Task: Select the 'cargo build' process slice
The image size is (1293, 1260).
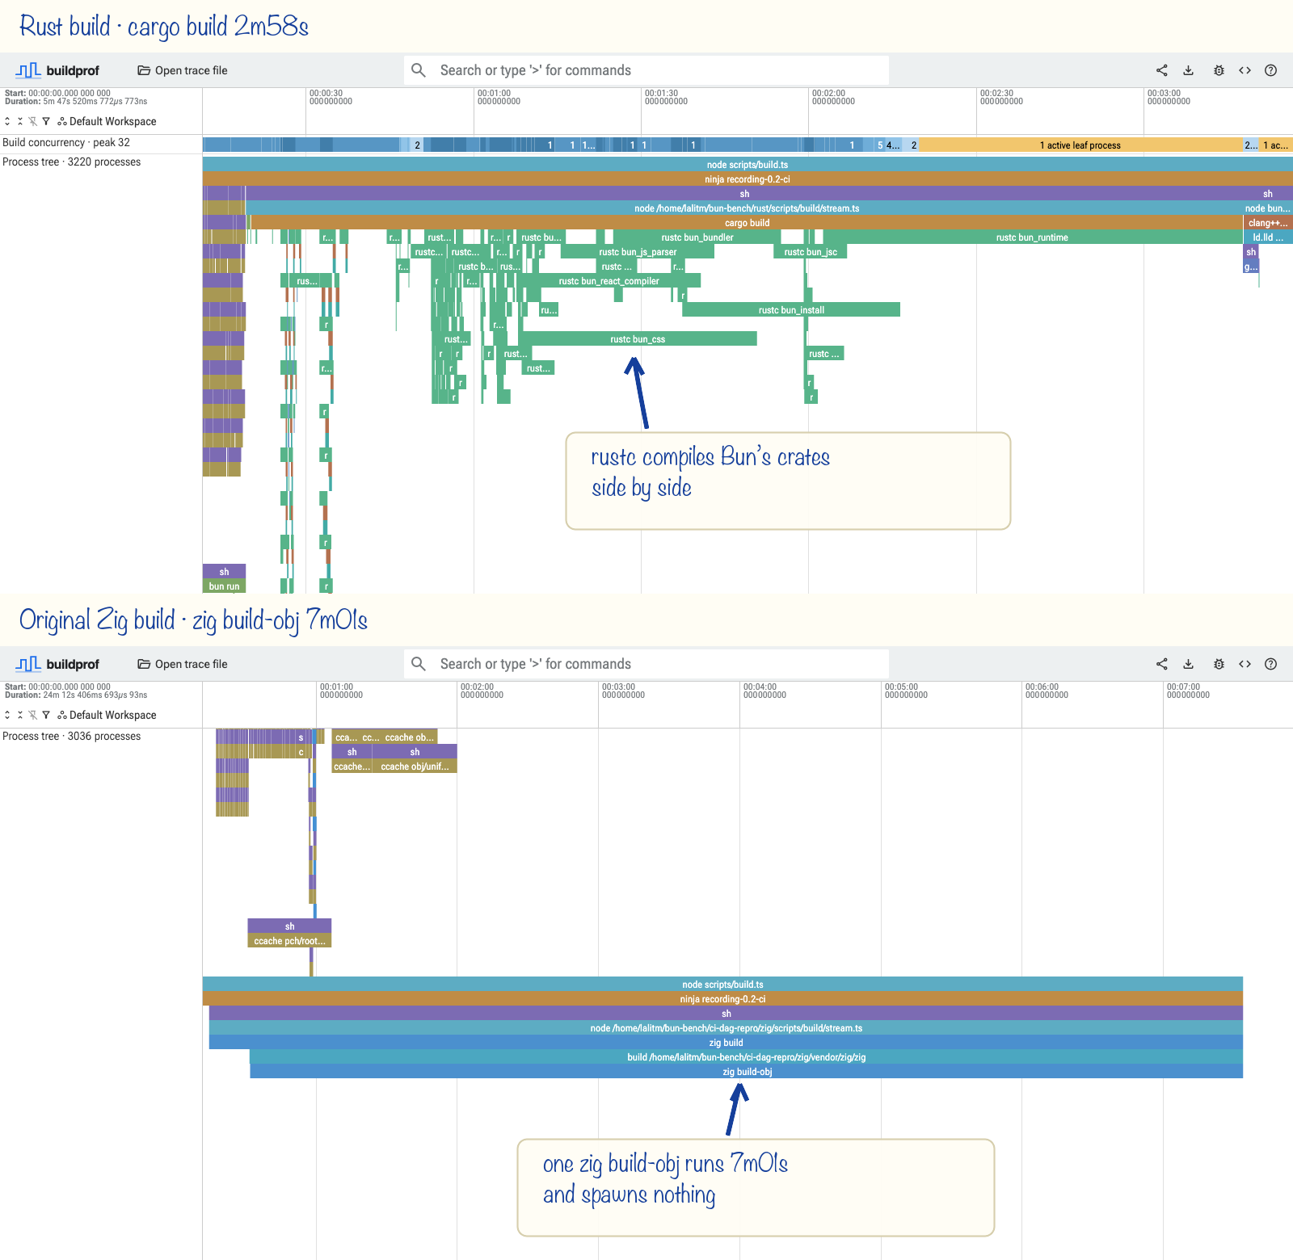Action: [x=747, y=223]
